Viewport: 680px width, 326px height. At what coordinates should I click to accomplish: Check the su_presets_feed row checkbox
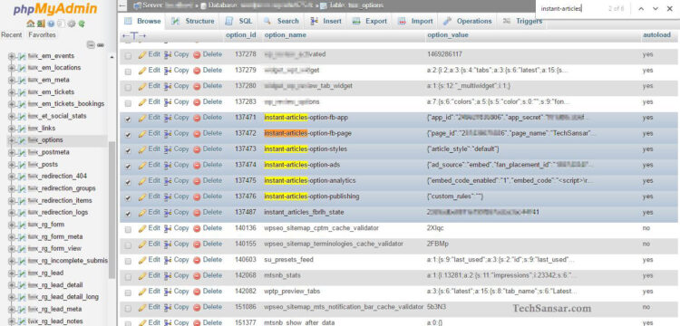(x=128, y=261)
